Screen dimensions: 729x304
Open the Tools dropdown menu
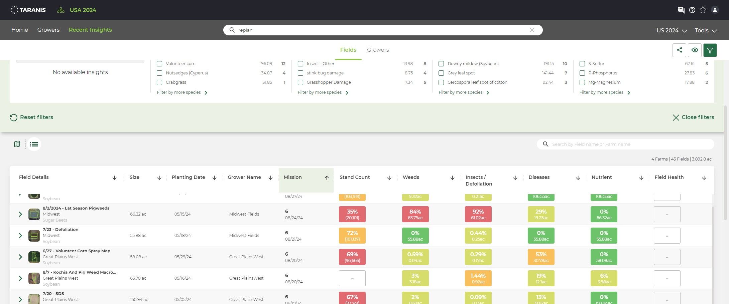(x=706, y=30)
